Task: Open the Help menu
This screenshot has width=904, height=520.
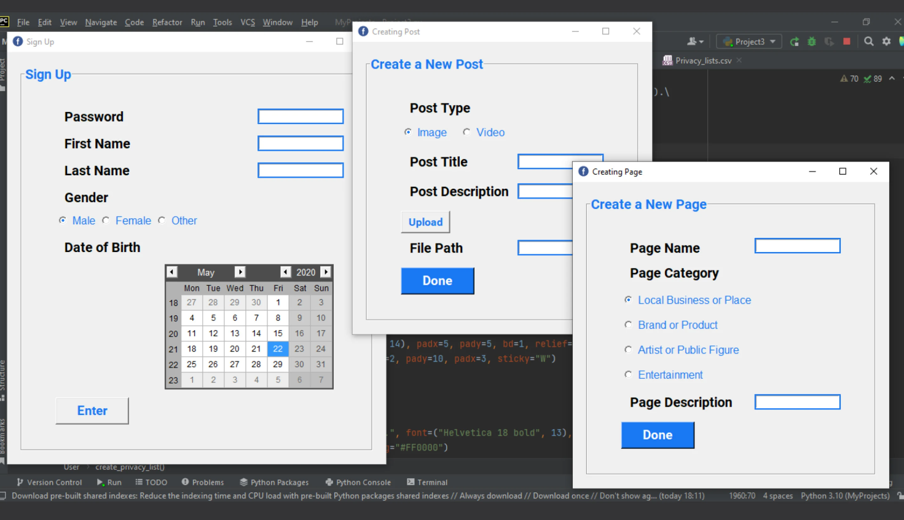Action: point(310,22)
